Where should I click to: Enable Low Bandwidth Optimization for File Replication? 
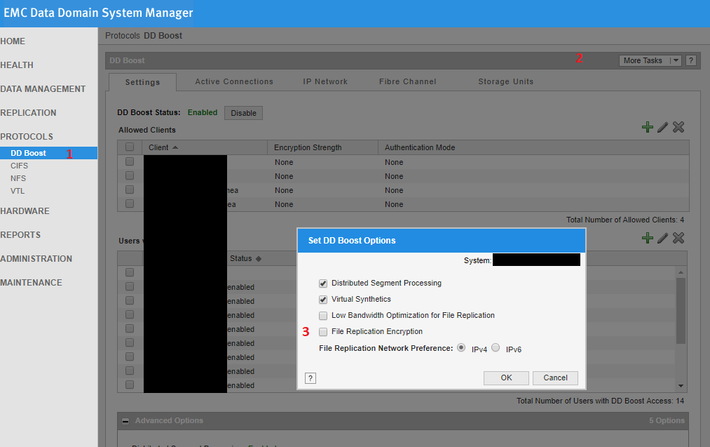323,316
